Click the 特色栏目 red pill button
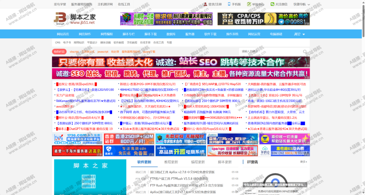365x195 pixels. tap(59, 52)
